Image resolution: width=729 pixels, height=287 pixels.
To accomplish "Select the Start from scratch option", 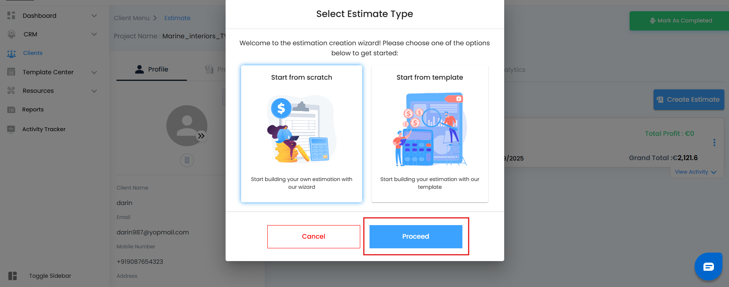I will [301, 133].
